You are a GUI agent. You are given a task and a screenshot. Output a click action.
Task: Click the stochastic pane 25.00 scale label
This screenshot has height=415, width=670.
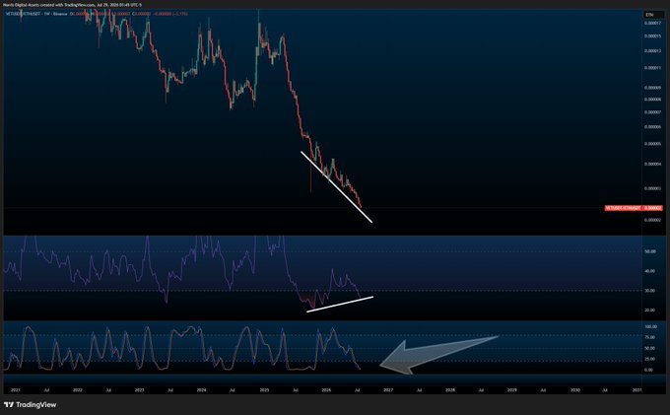point(650,360)
